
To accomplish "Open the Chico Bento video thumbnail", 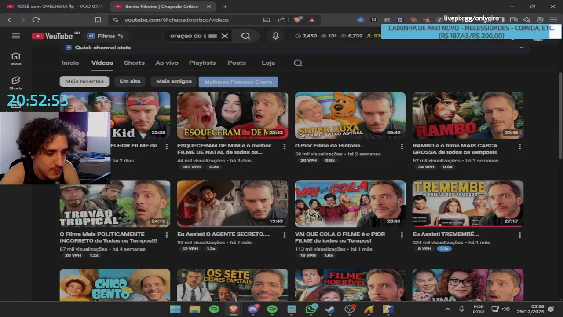I will click(x=115, y=285).
